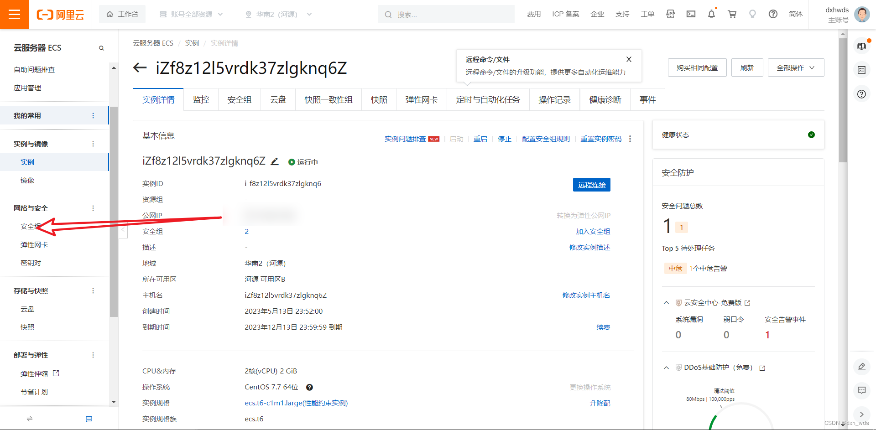Click the 刷新 button

747,67
